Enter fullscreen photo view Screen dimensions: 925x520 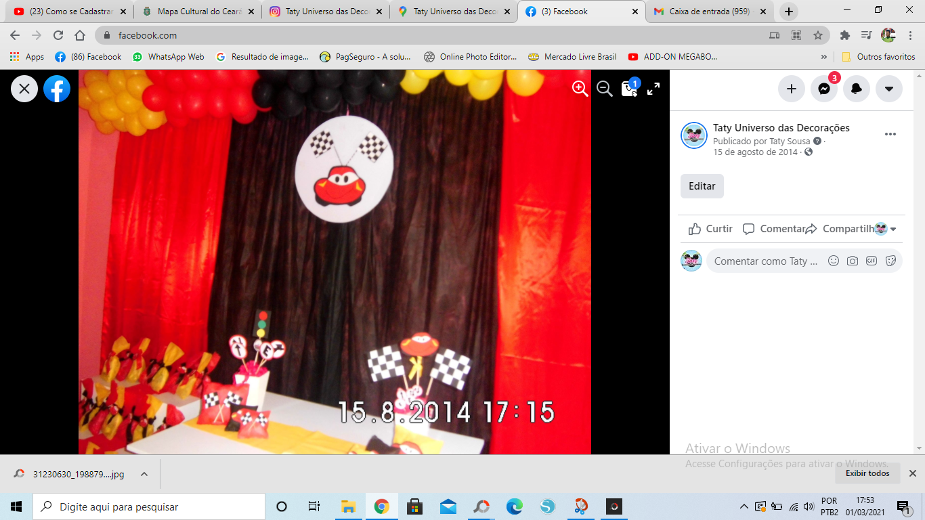point(653,89)
